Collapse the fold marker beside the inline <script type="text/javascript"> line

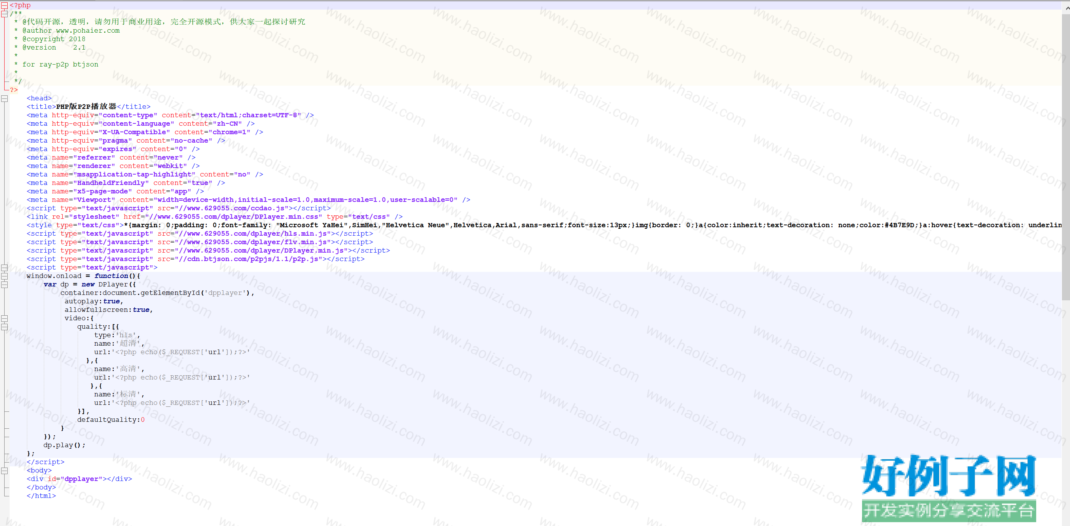point(5,268)
